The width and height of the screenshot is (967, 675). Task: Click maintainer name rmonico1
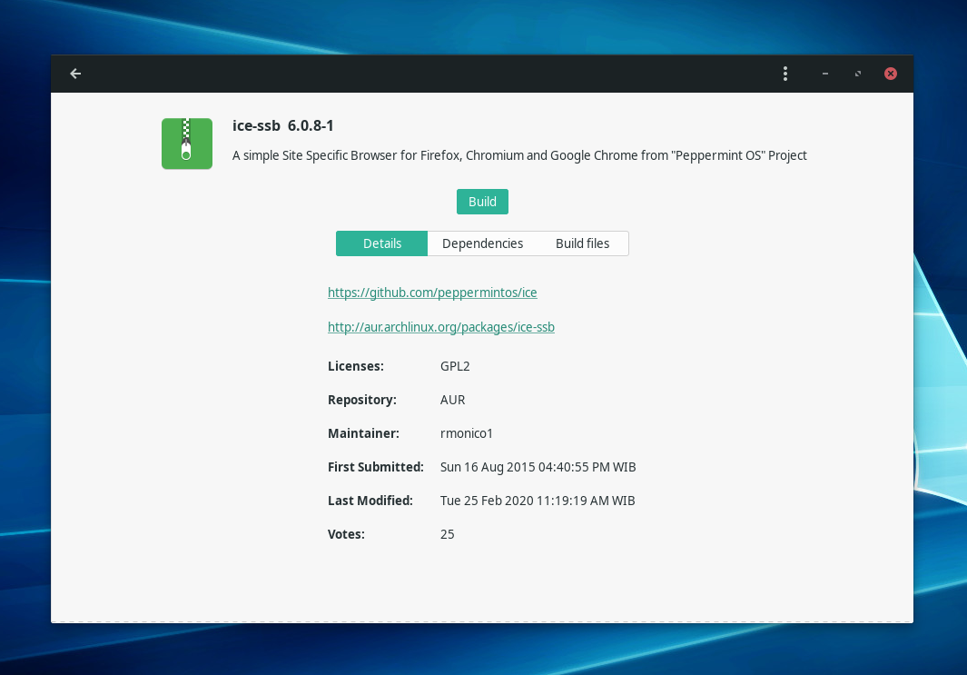pyautogui.click(x=466, y=433)
